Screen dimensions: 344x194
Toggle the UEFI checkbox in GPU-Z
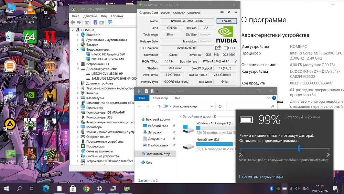(226, 48)
